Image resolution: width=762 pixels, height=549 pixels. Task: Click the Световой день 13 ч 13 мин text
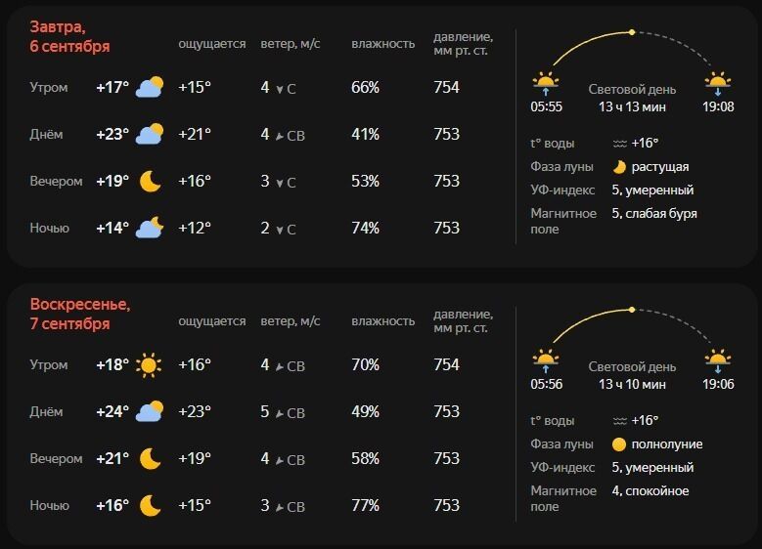(632, 98)
